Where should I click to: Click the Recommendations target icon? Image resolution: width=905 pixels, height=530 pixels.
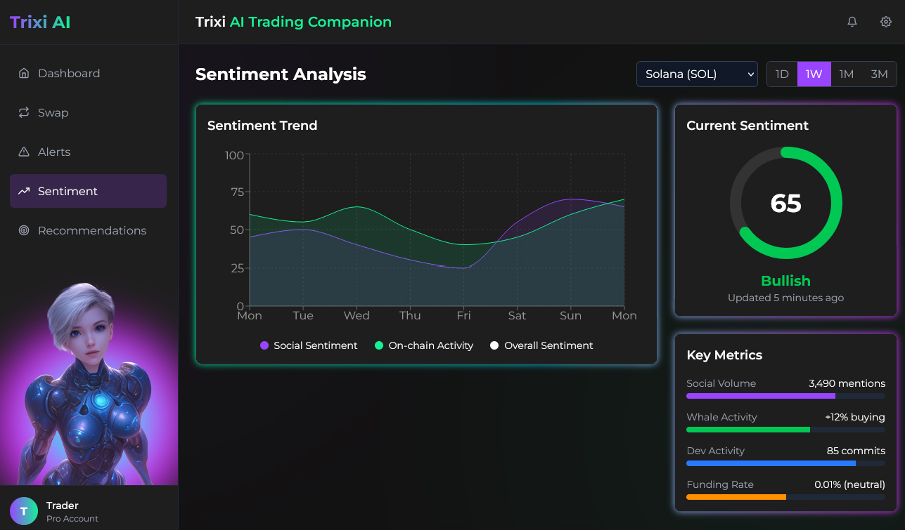coord(24,230)
